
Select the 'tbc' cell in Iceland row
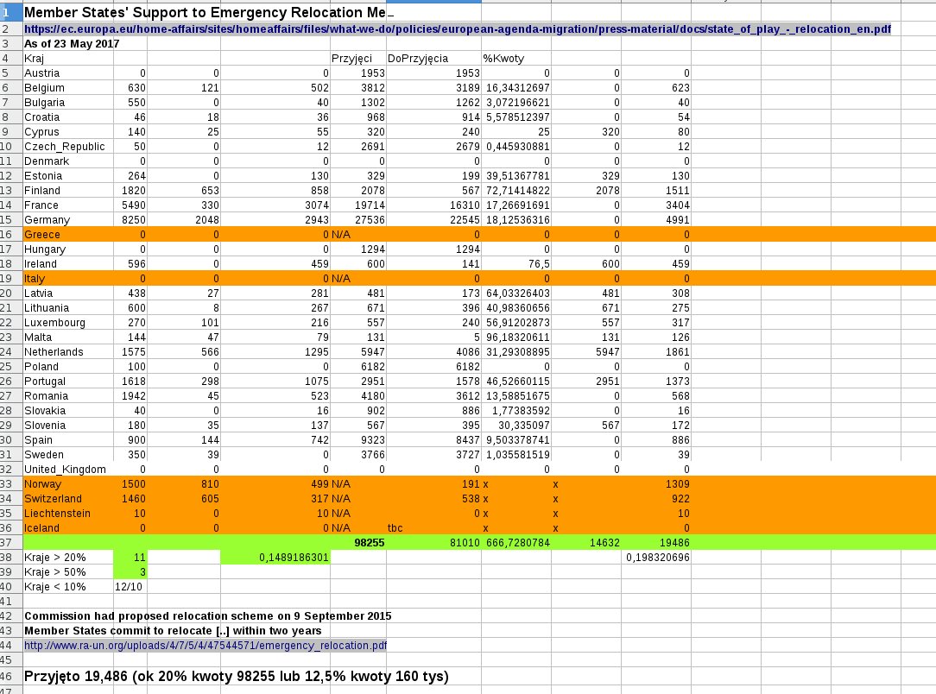[433, 528]
